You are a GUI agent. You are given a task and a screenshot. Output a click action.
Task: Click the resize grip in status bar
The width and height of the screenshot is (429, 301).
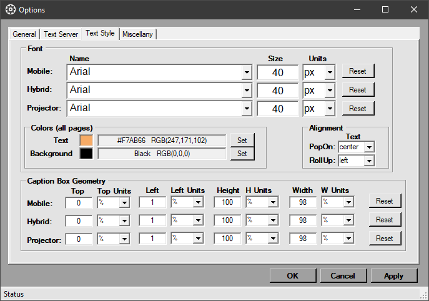[x=423, y=296]
